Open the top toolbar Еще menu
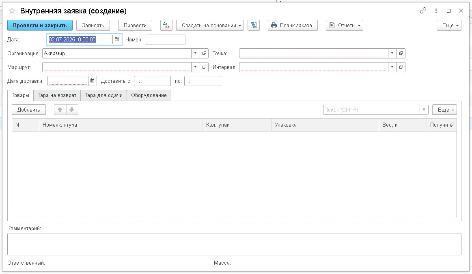Screen dimensions: 472x274 point(449,25)
